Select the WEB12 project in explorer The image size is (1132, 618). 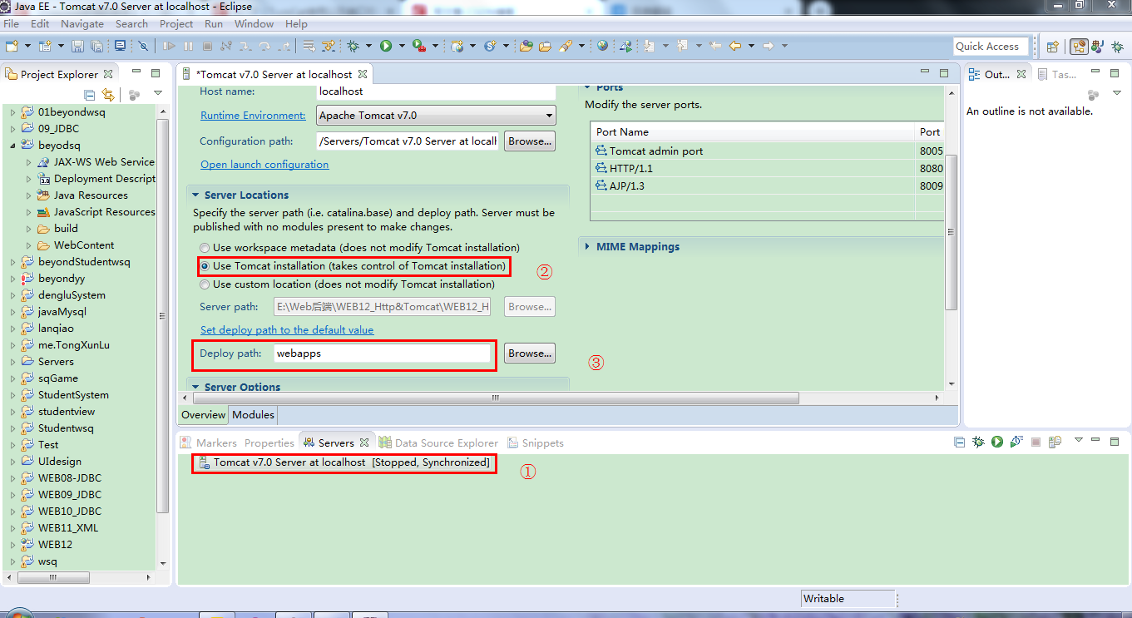coord(55,545)
